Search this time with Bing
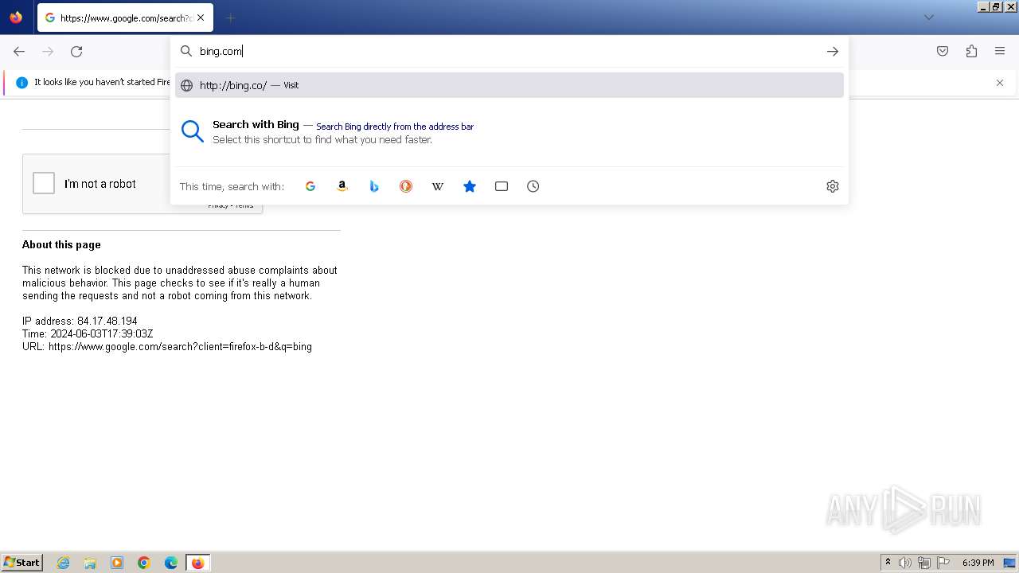1019x573 pixels. click(x=374, y=186)
